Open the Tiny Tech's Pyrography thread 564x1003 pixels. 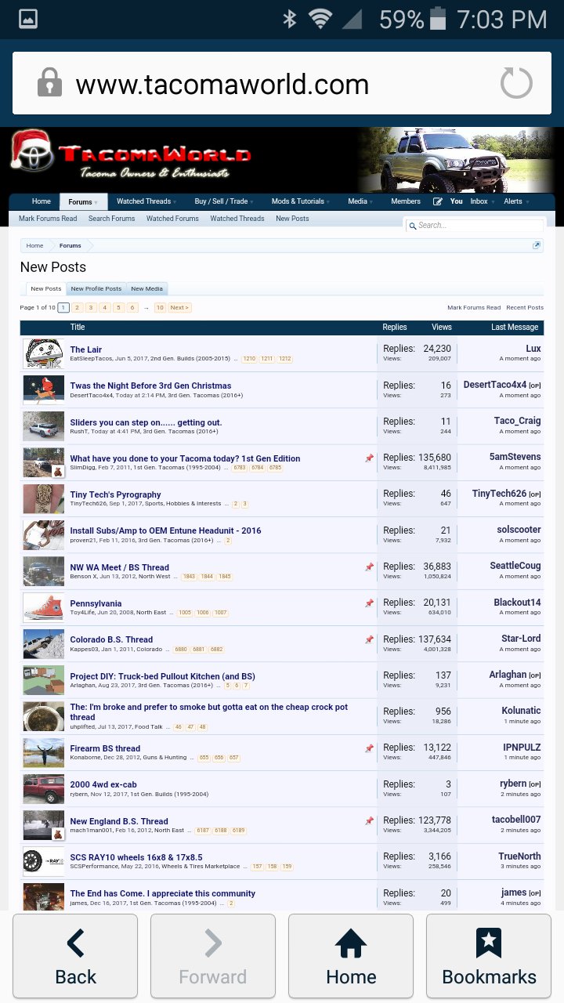[115, 494]
